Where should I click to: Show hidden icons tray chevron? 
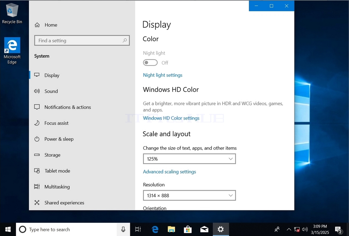click(x=289, y=229)
